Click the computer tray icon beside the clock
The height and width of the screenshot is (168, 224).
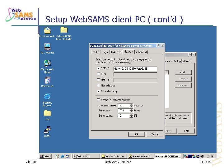[x=202, y=156]
